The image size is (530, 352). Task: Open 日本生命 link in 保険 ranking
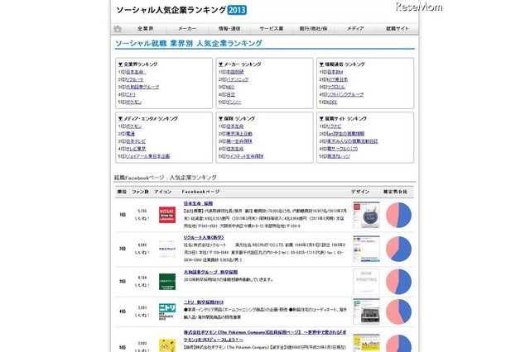click(x=234, y=126)
